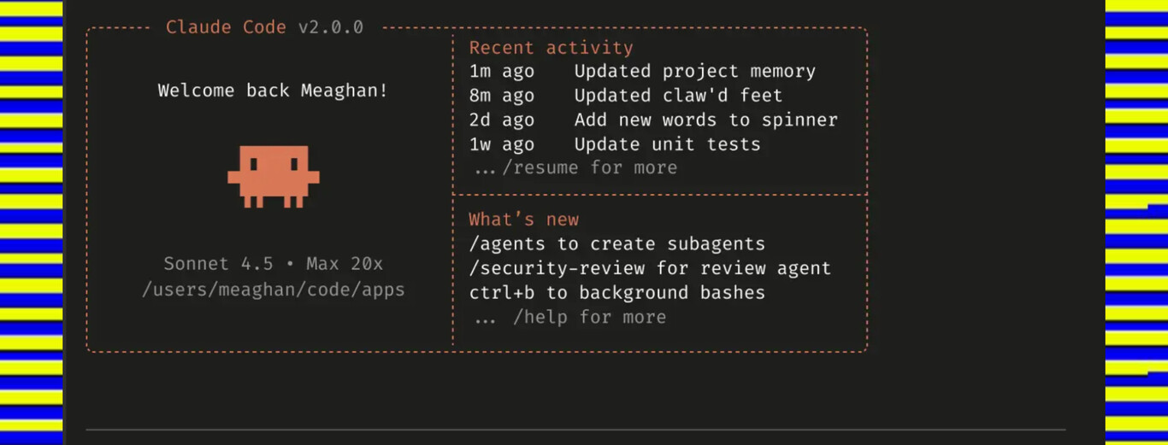This screenshot has width=1168, height=445.
Task: Select 'Update unit tests' activity entry
Action: [x=667, y=144]
